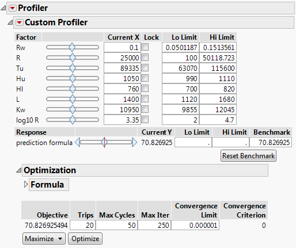Edit Convergence Limit field 0.000001
The height and width of the screenshot is (248, 296).
[195, 225]
